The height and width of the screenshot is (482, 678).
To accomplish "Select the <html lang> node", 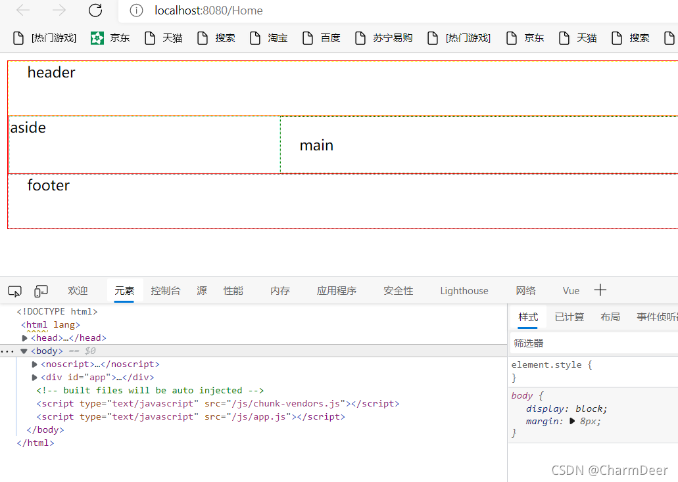I will click(x=51, y=325).
